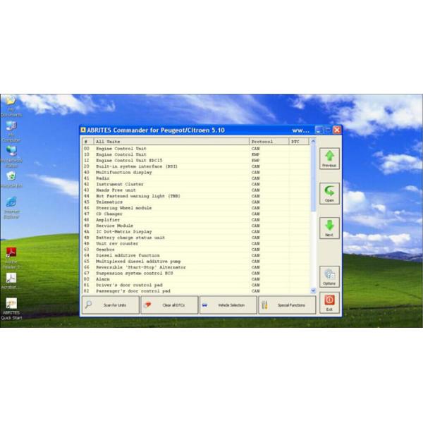Viewport: 423px width, 423px height.
Task: Open the Options panel button
Action: pos(329,276)
